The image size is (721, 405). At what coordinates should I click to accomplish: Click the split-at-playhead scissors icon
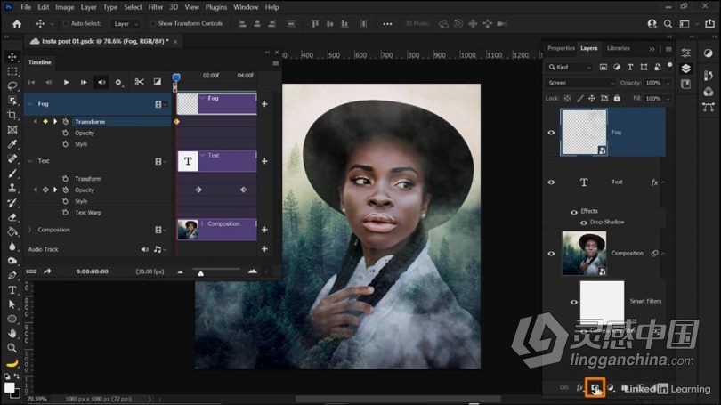pyautogui.click(x=139, y=82)
